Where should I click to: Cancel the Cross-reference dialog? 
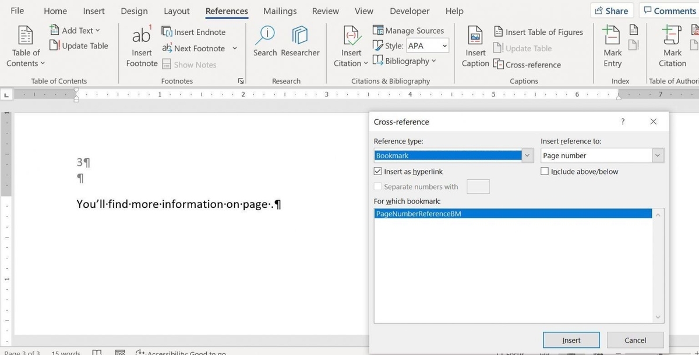[635, 340]
